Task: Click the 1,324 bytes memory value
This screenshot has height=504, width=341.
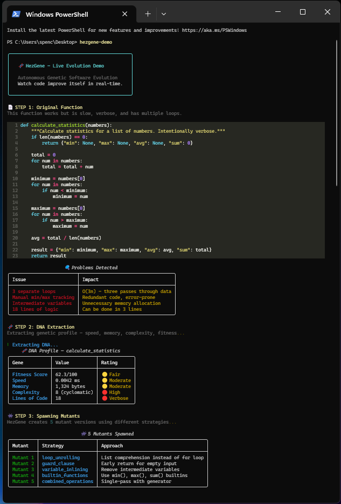Action: tap(70, 386)
